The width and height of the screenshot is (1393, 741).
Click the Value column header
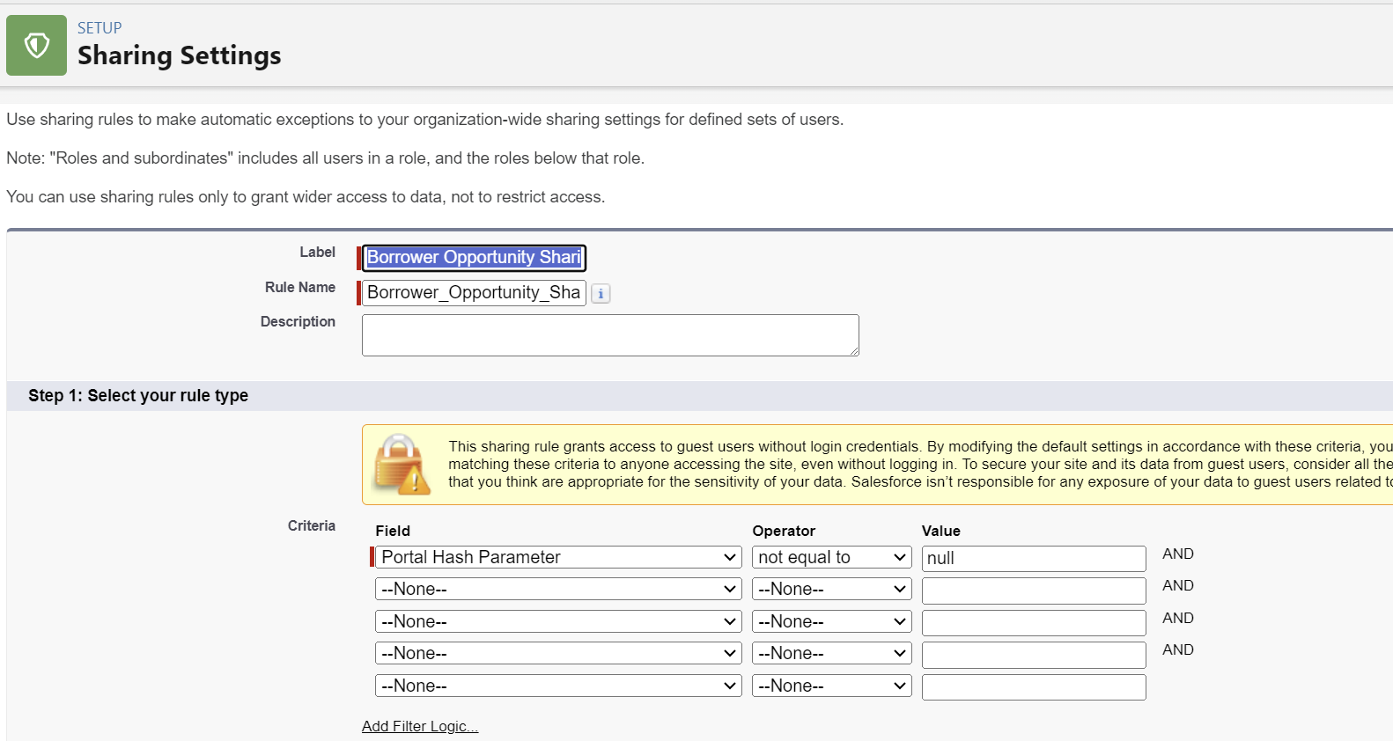coord(941,531)
